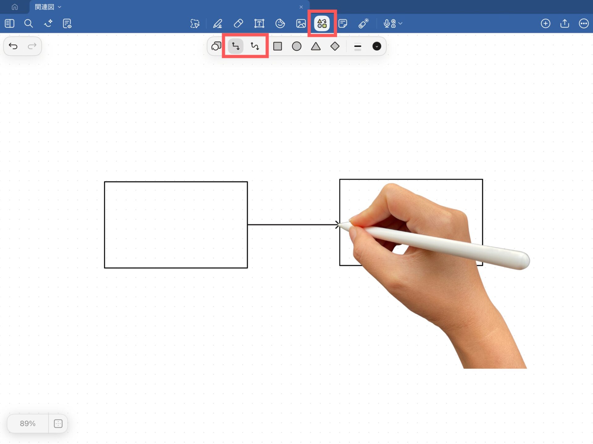Select the lasso selection tool
This screenshot has width=593, height=444.
(195, 23)
